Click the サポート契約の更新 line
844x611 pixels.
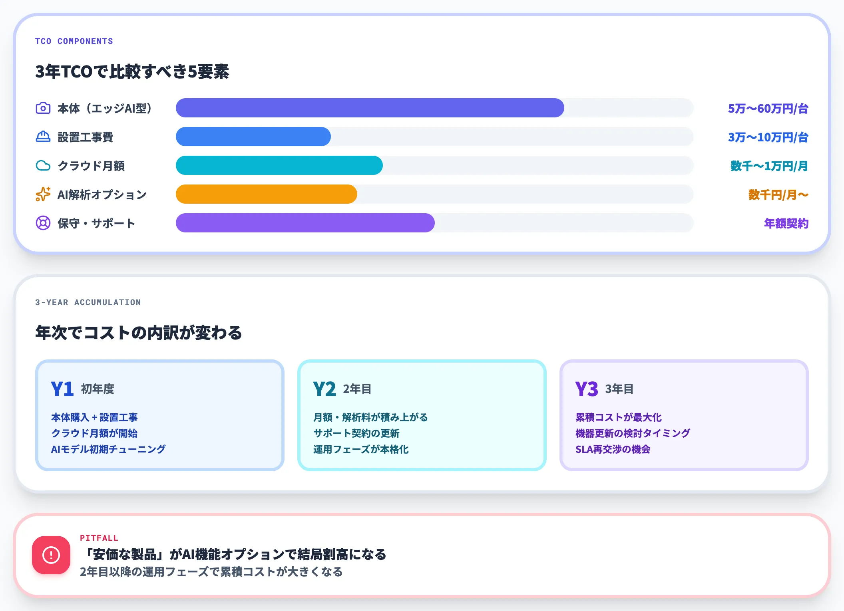[356, 433]
